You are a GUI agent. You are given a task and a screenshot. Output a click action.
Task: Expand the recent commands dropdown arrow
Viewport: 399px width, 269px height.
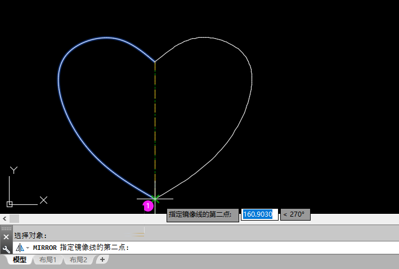[x=28, y=248]
